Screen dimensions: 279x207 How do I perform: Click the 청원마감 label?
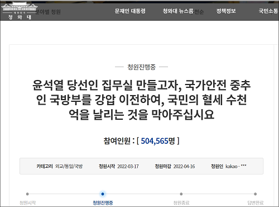163,166
